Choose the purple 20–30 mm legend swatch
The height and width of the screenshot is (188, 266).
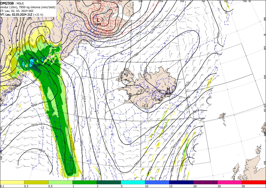[205, 182]
